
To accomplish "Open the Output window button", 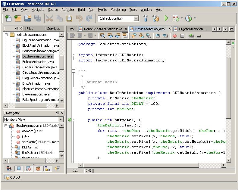I will (x=12, y=177).
